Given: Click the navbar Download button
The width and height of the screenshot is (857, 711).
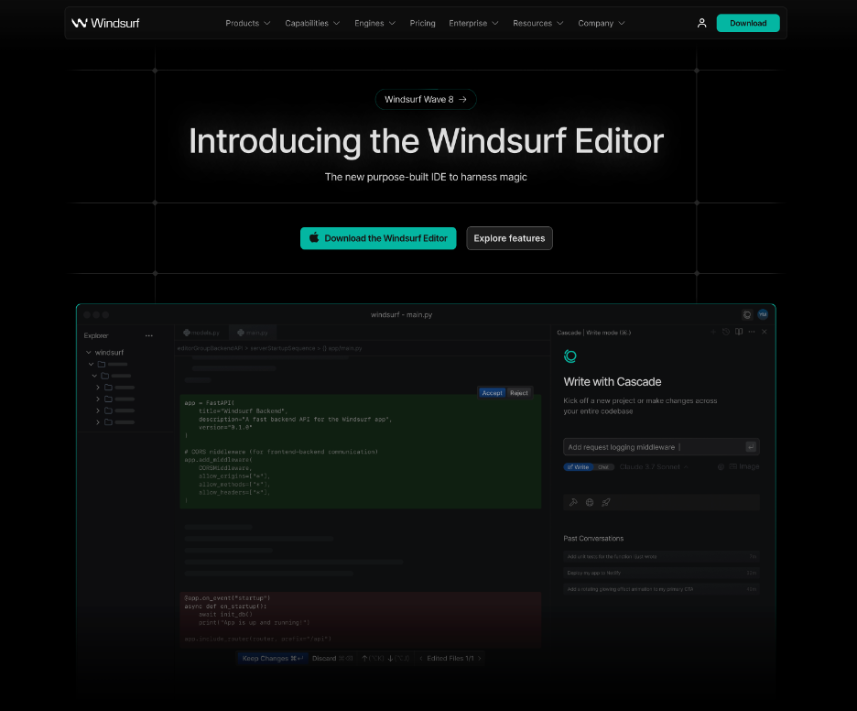Looking at the screenshot, I should point(748,23).
